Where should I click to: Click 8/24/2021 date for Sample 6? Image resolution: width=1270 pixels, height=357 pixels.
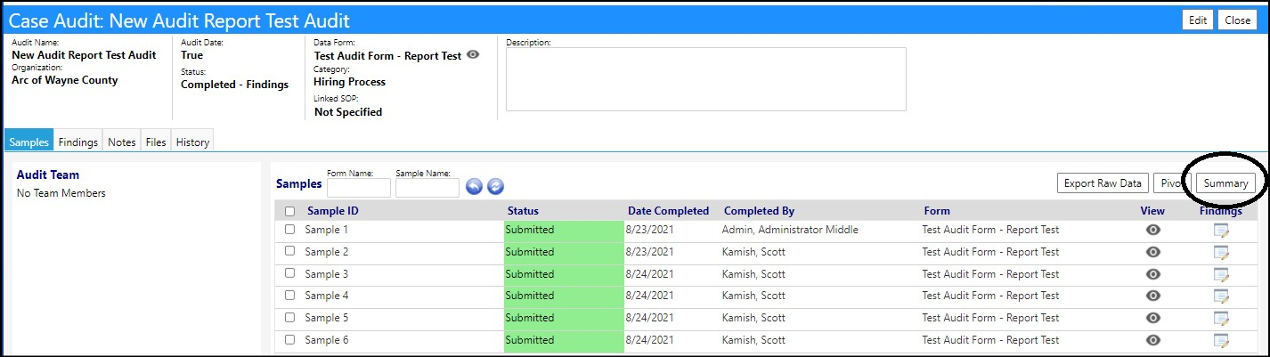point(651,340)
